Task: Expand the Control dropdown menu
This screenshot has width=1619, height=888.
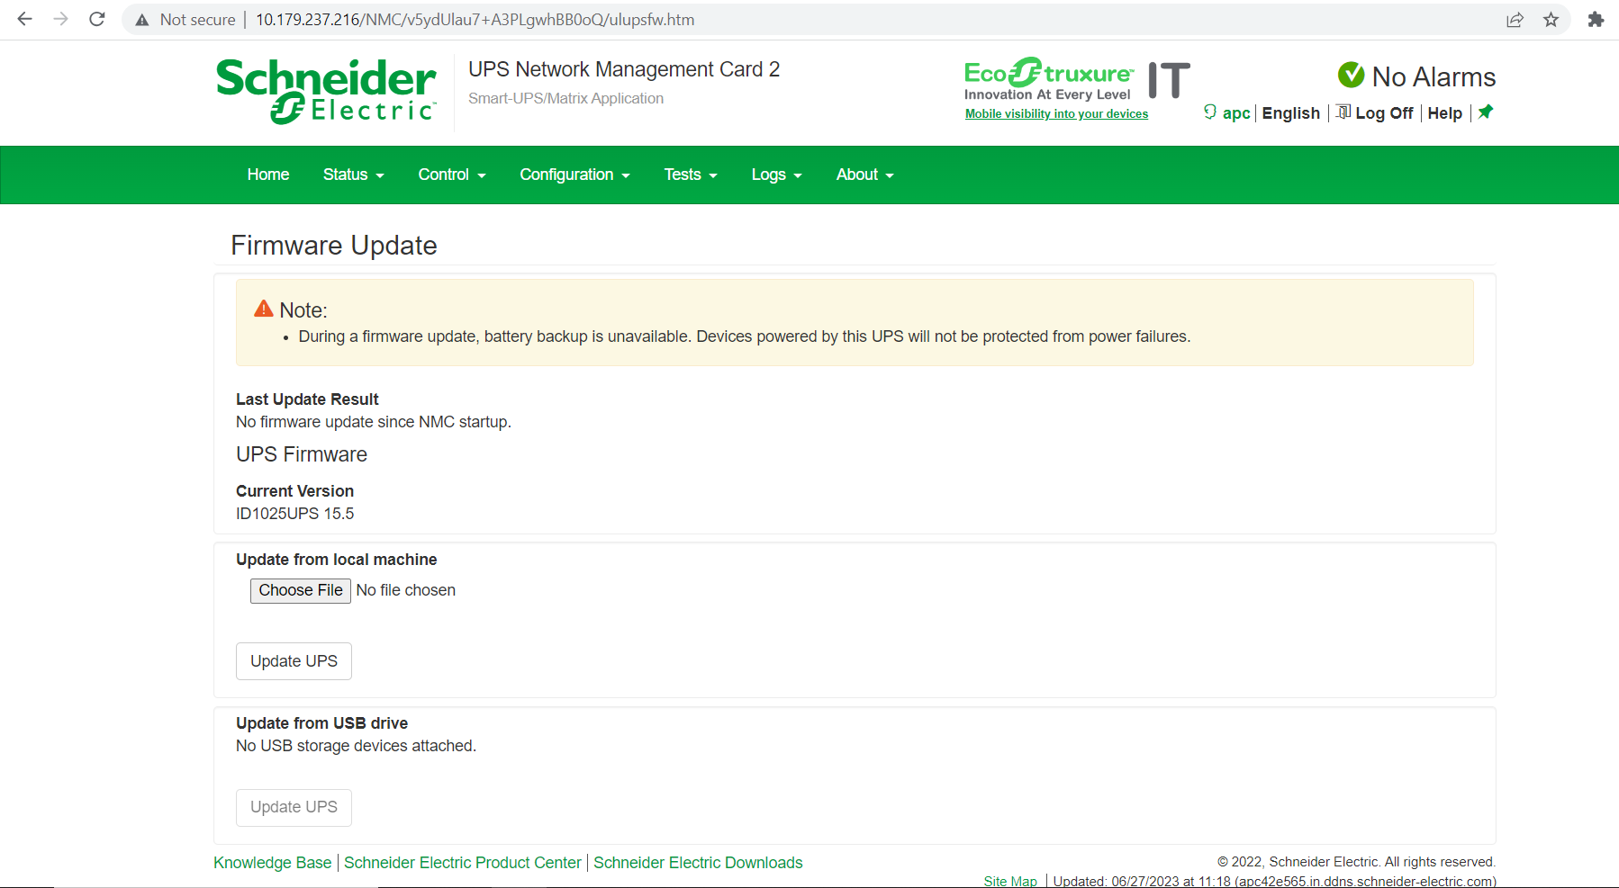Action: 452,175
